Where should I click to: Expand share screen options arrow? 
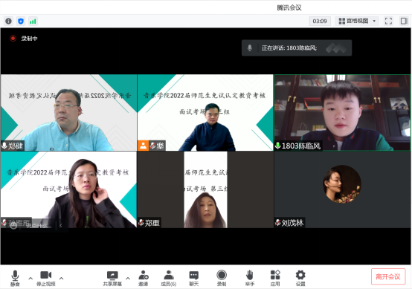[x=128, y=278]
